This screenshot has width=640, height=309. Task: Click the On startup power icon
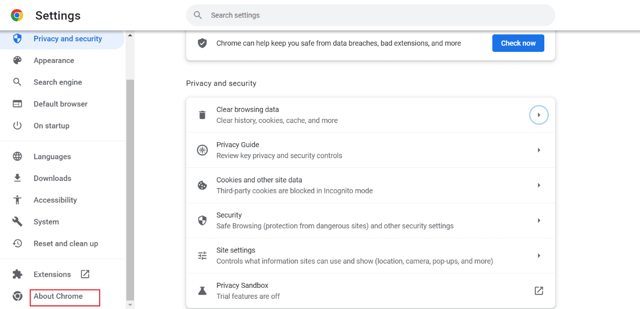(x=17, y=126)
